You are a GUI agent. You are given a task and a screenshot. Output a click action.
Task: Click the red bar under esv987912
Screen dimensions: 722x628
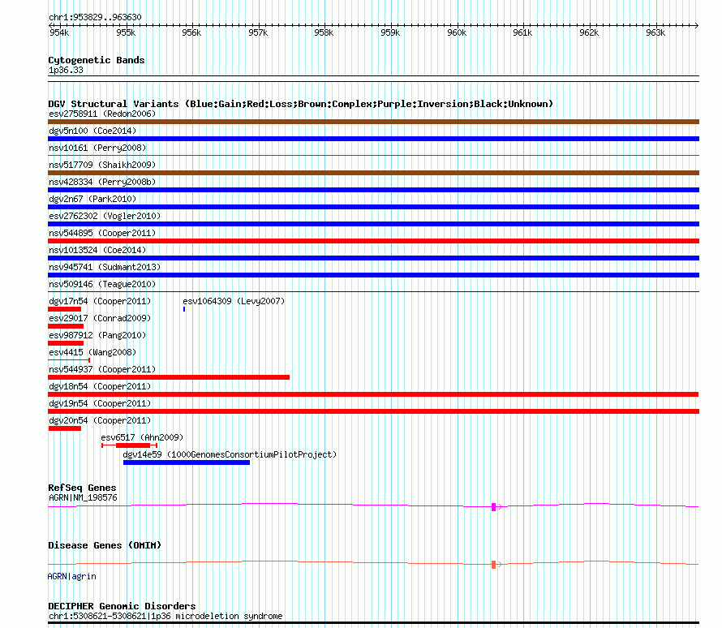(66, 343)
